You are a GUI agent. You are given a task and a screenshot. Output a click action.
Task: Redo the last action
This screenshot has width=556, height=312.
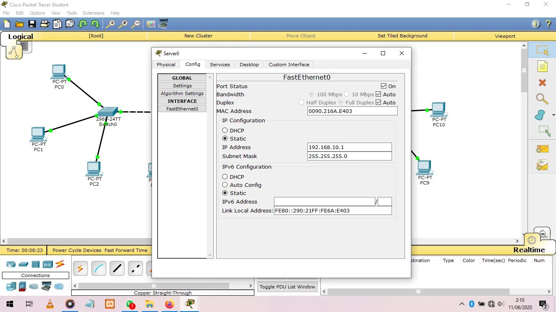point(95,24)
